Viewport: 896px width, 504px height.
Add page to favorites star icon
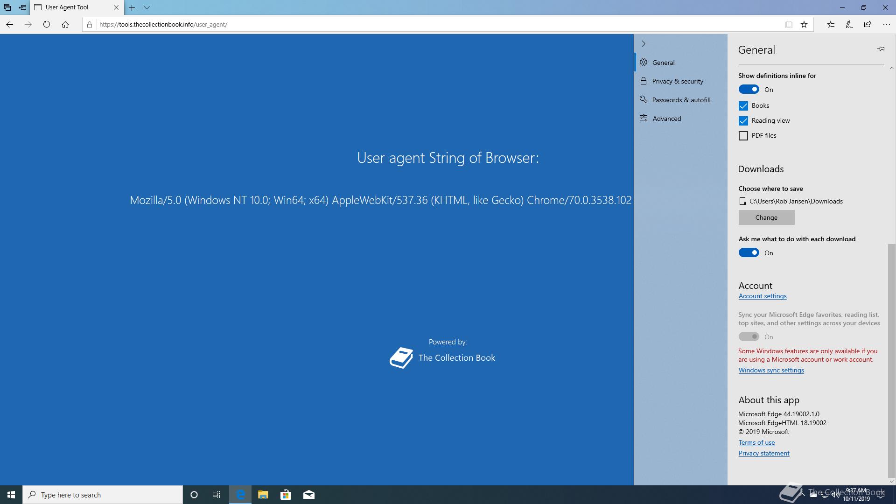click(804, 24)
